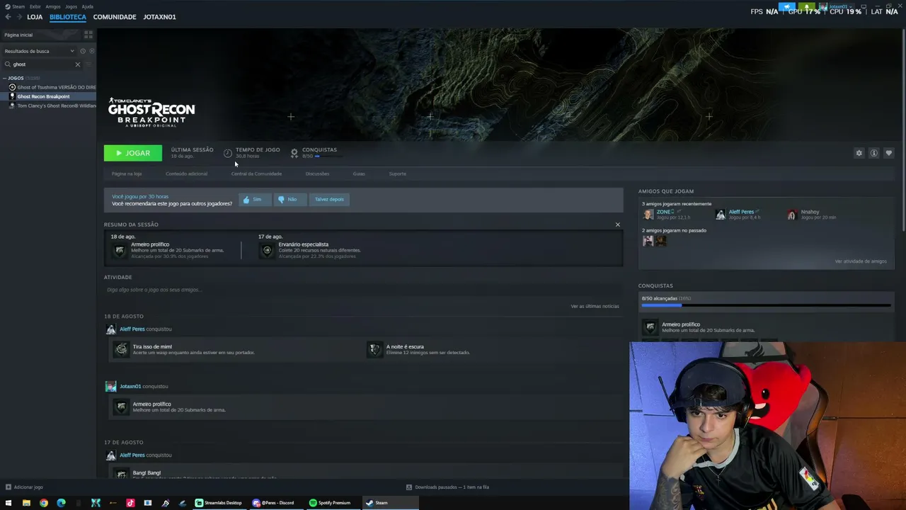Viewport: 906px width, 510px height.
Task: Open ZONE friend avatar in friends list
Action: 648,215
